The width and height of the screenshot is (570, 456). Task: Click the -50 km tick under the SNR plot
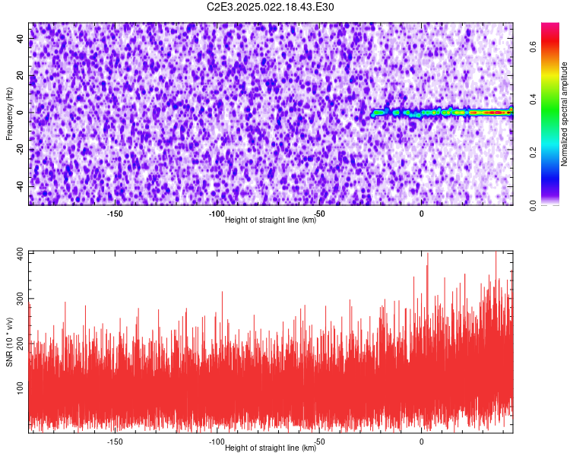[x=318, y=442]
